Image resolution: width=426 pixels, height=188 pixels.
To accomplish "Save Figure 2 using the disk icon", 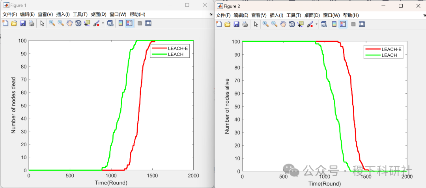I will point(237,24).
